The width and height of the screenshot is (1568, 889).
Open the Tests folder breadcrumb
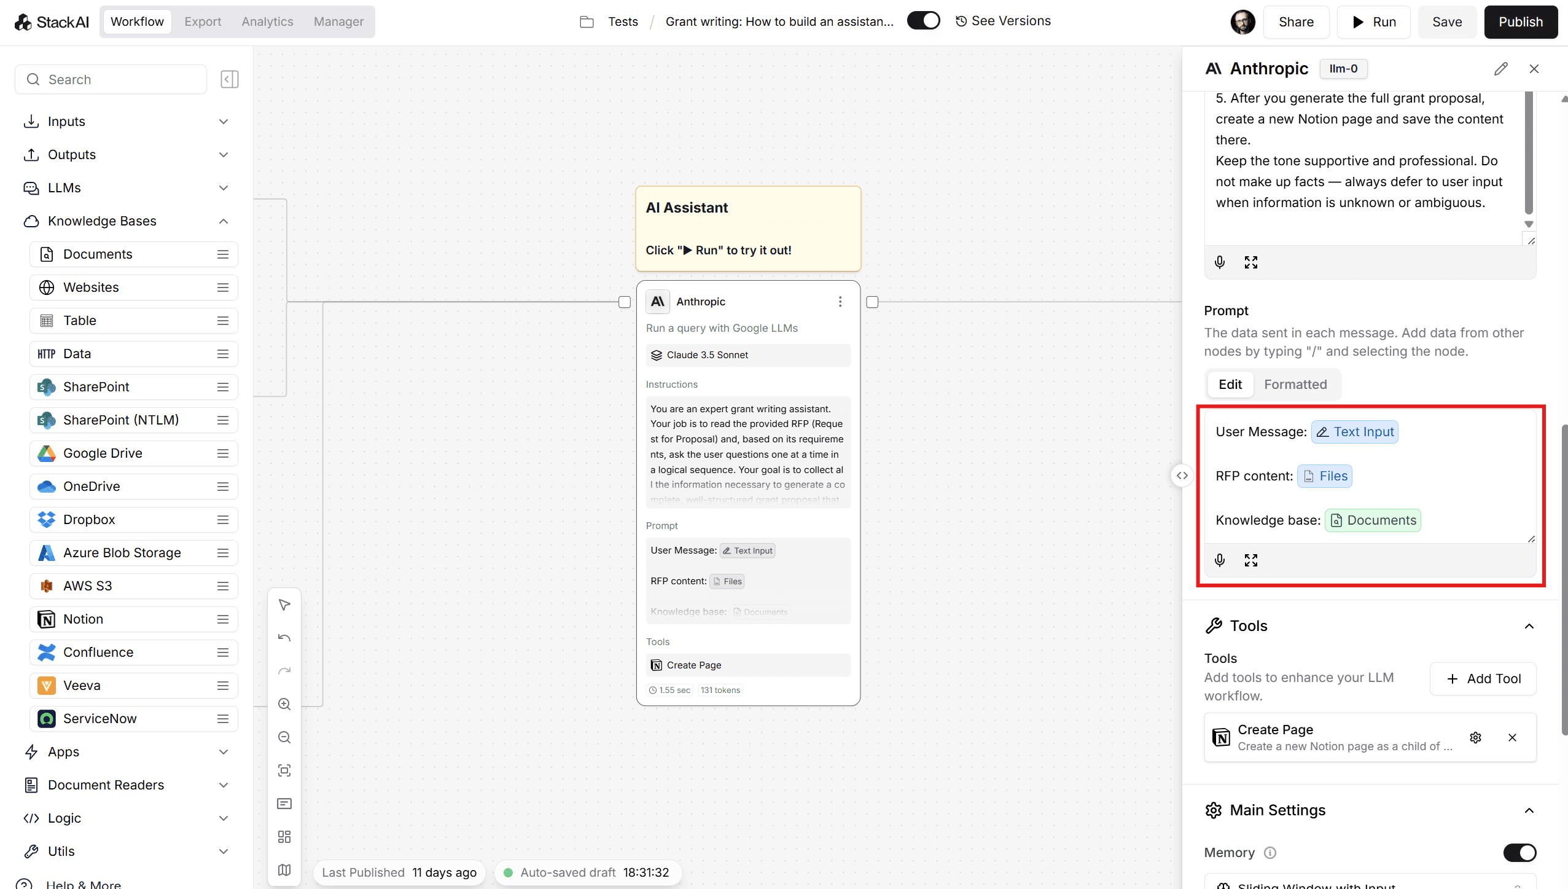623,22
